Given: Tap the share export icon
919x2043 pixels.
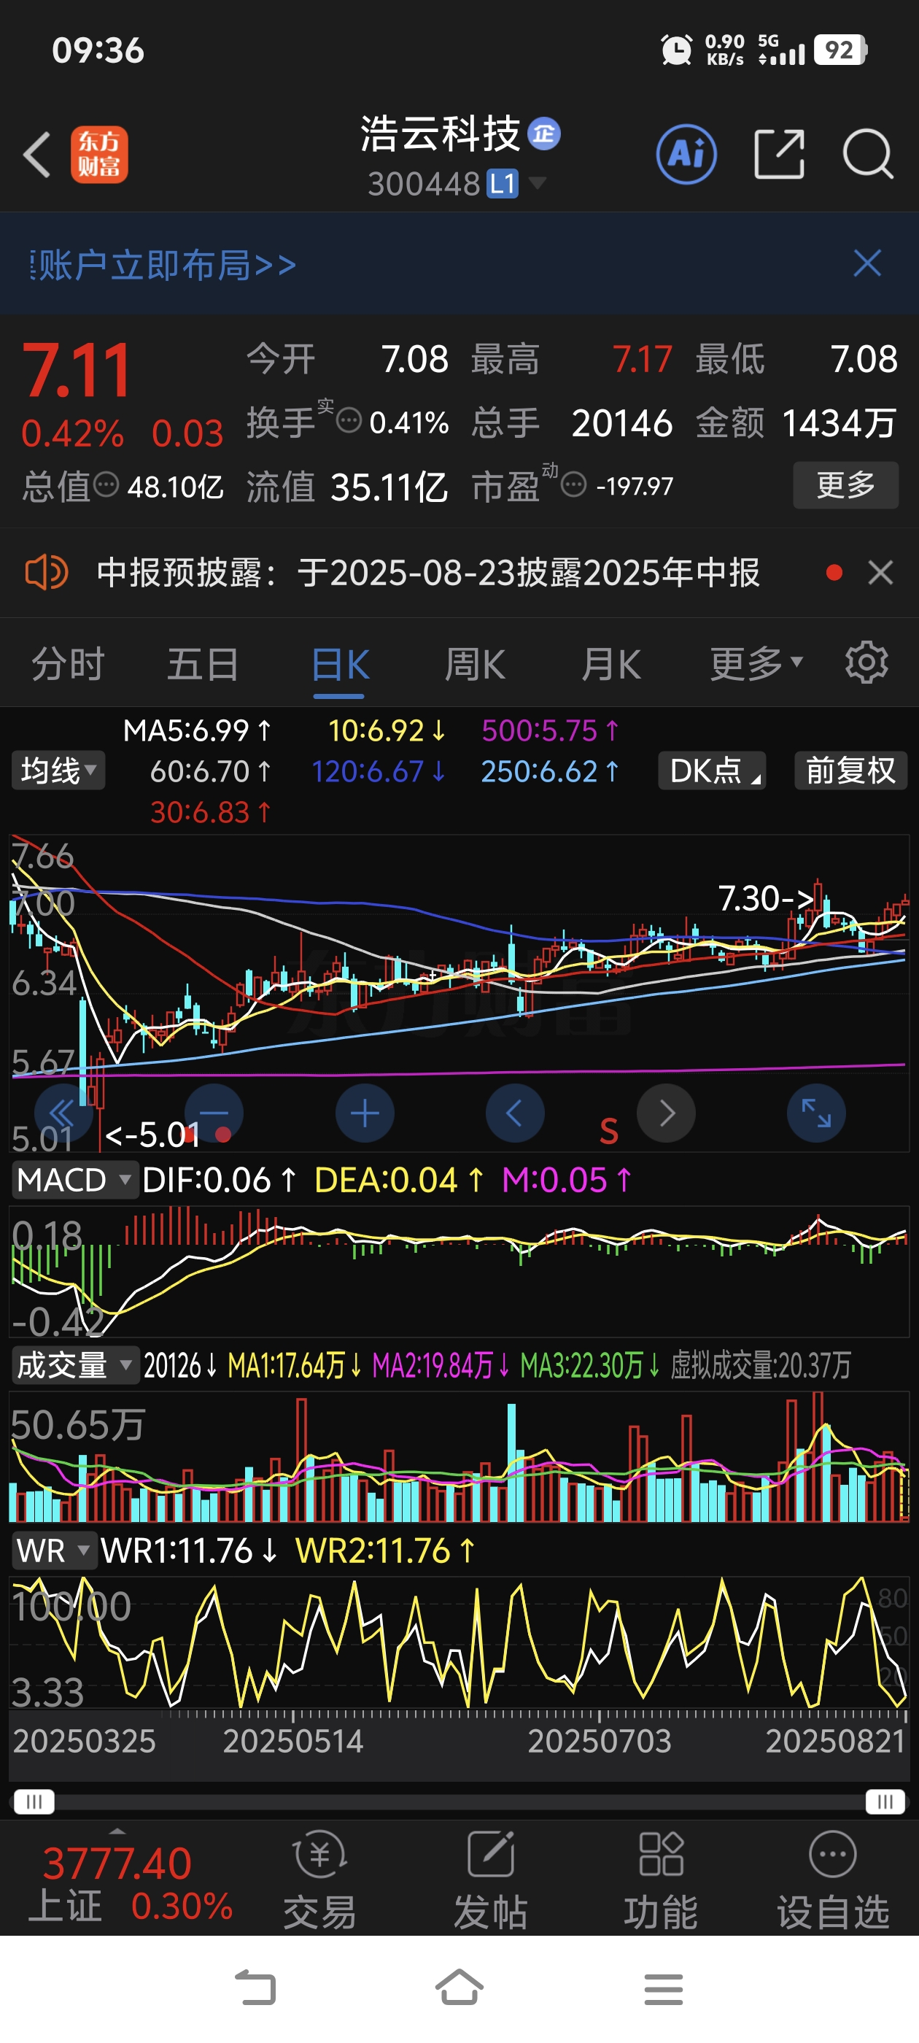Looking at the screenshot, I should pyautogui.click(x=779, y=154).
